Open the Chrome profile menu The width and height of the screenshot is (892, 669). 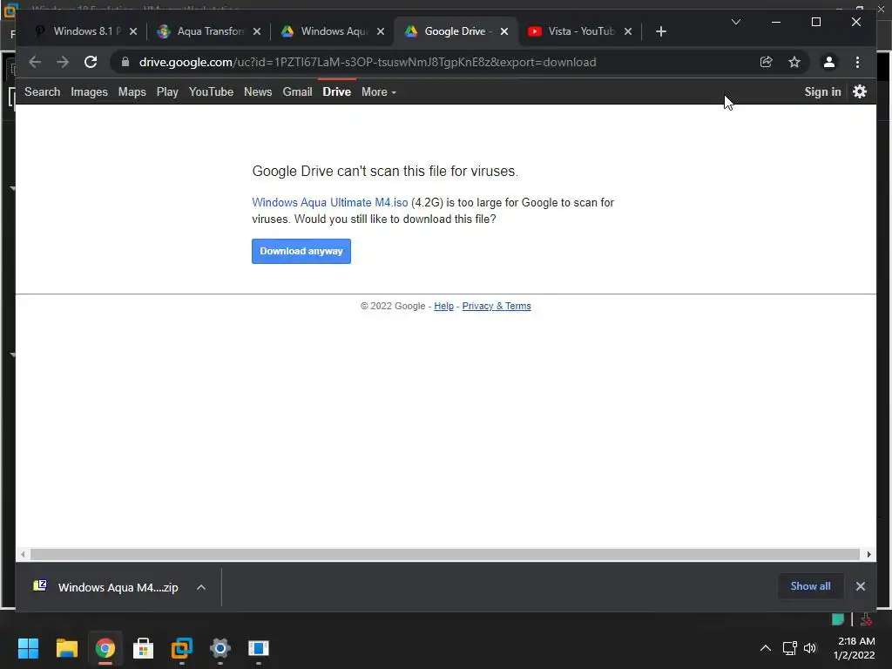[829, 62]
